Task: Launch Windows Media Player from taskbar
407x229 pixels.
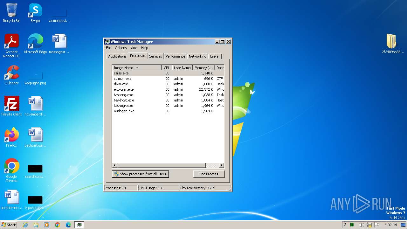Action: pyautogui.click(x=47, y=225)
